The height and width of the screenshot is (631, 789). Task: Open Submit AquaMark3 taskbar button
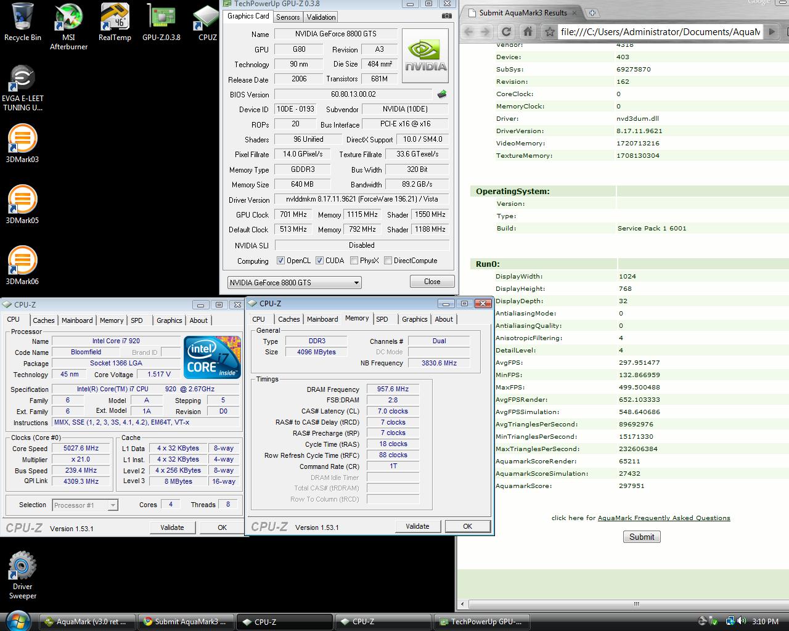point(185,622)
